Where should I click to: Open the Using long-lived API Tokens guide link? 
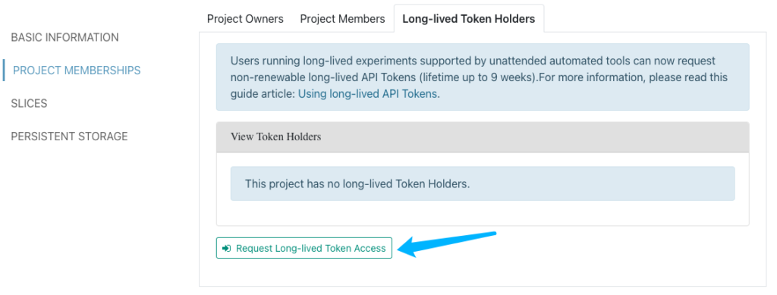point(368,94)
